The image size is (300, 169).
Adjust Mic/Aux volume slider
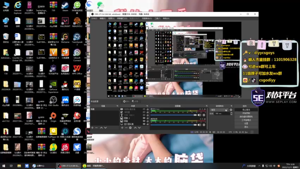(x=174, y=115)
